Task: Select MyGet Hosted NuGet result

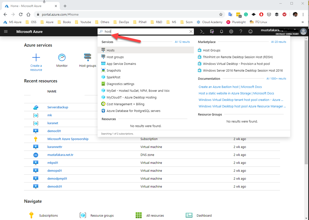Action: tap(146, 91)
